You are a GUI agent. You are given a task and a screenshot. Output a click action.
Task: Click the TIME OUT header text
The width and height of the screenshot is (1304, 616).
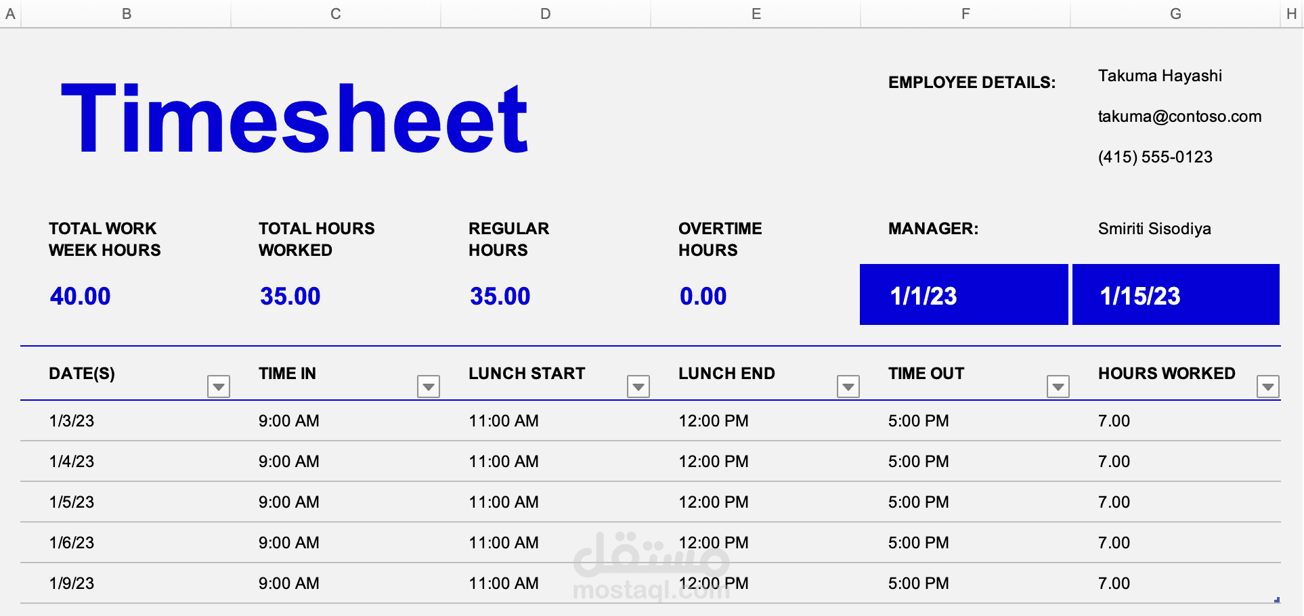(926, 374)
